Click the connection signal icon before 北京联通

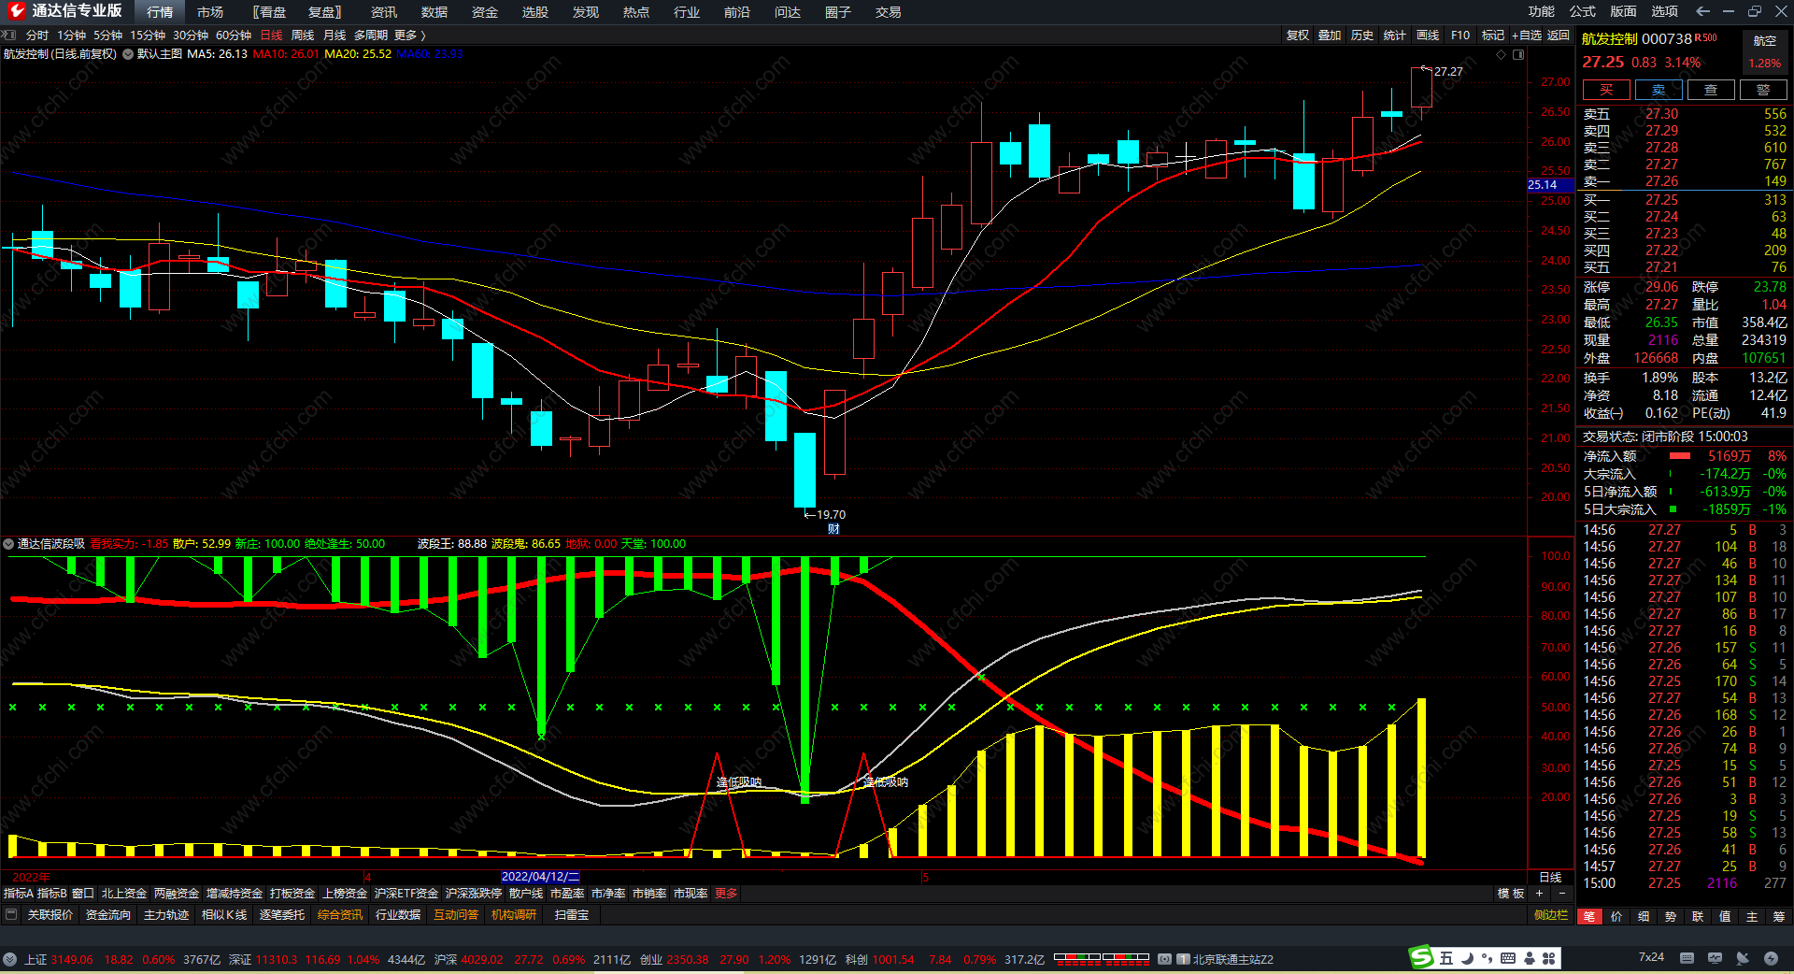click(x=1164, y=959)
